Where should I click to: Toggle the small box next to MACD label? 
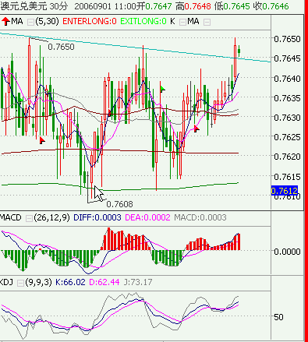pos(29,218)
